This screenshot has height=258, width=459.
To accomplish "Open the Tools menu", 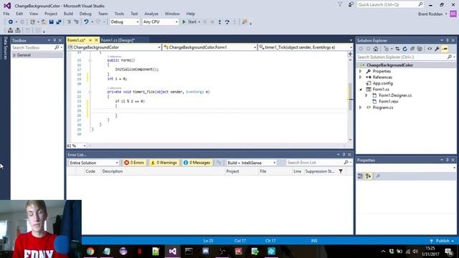I will point(119,14).
